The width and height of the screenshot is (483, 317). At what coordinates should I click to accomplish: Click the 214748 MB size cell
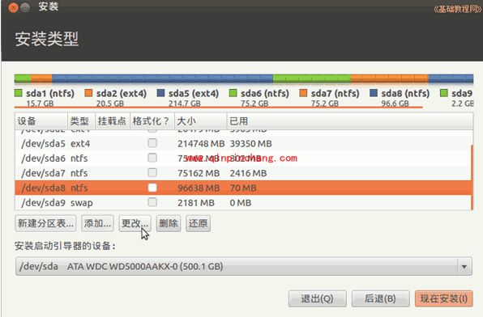click(x=201, y=144)
